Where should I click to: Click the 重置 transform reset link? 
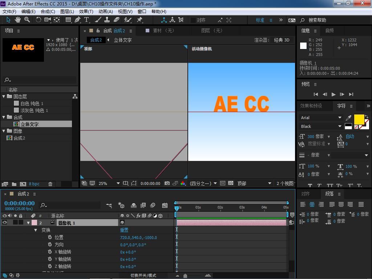tap(124, 230)
